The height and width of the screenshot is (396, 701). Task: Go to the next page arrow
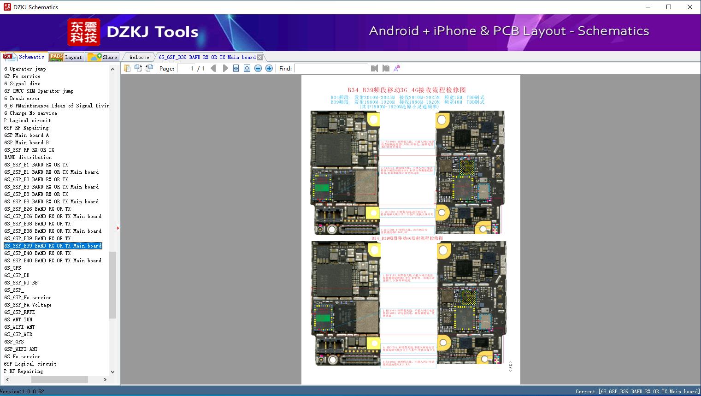[225, 68]
